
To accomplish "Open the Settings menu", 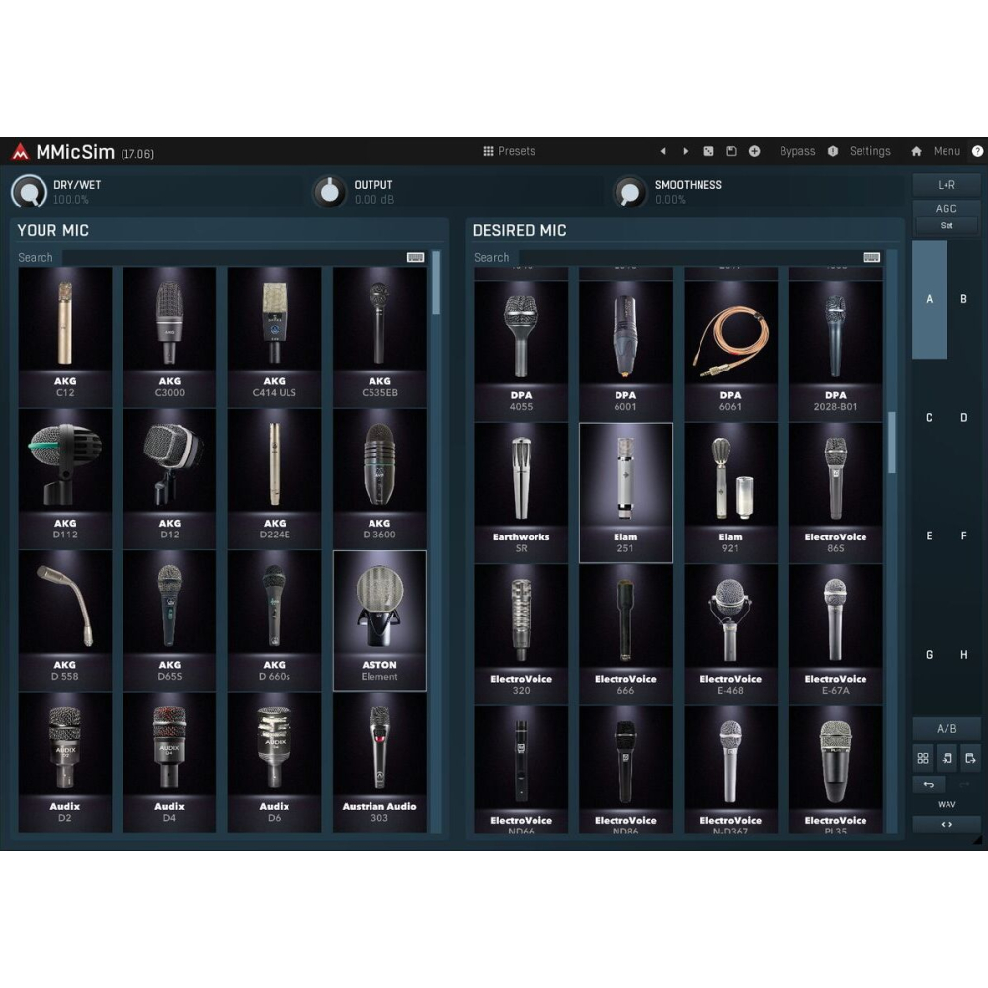I will [x=870, y=151].
